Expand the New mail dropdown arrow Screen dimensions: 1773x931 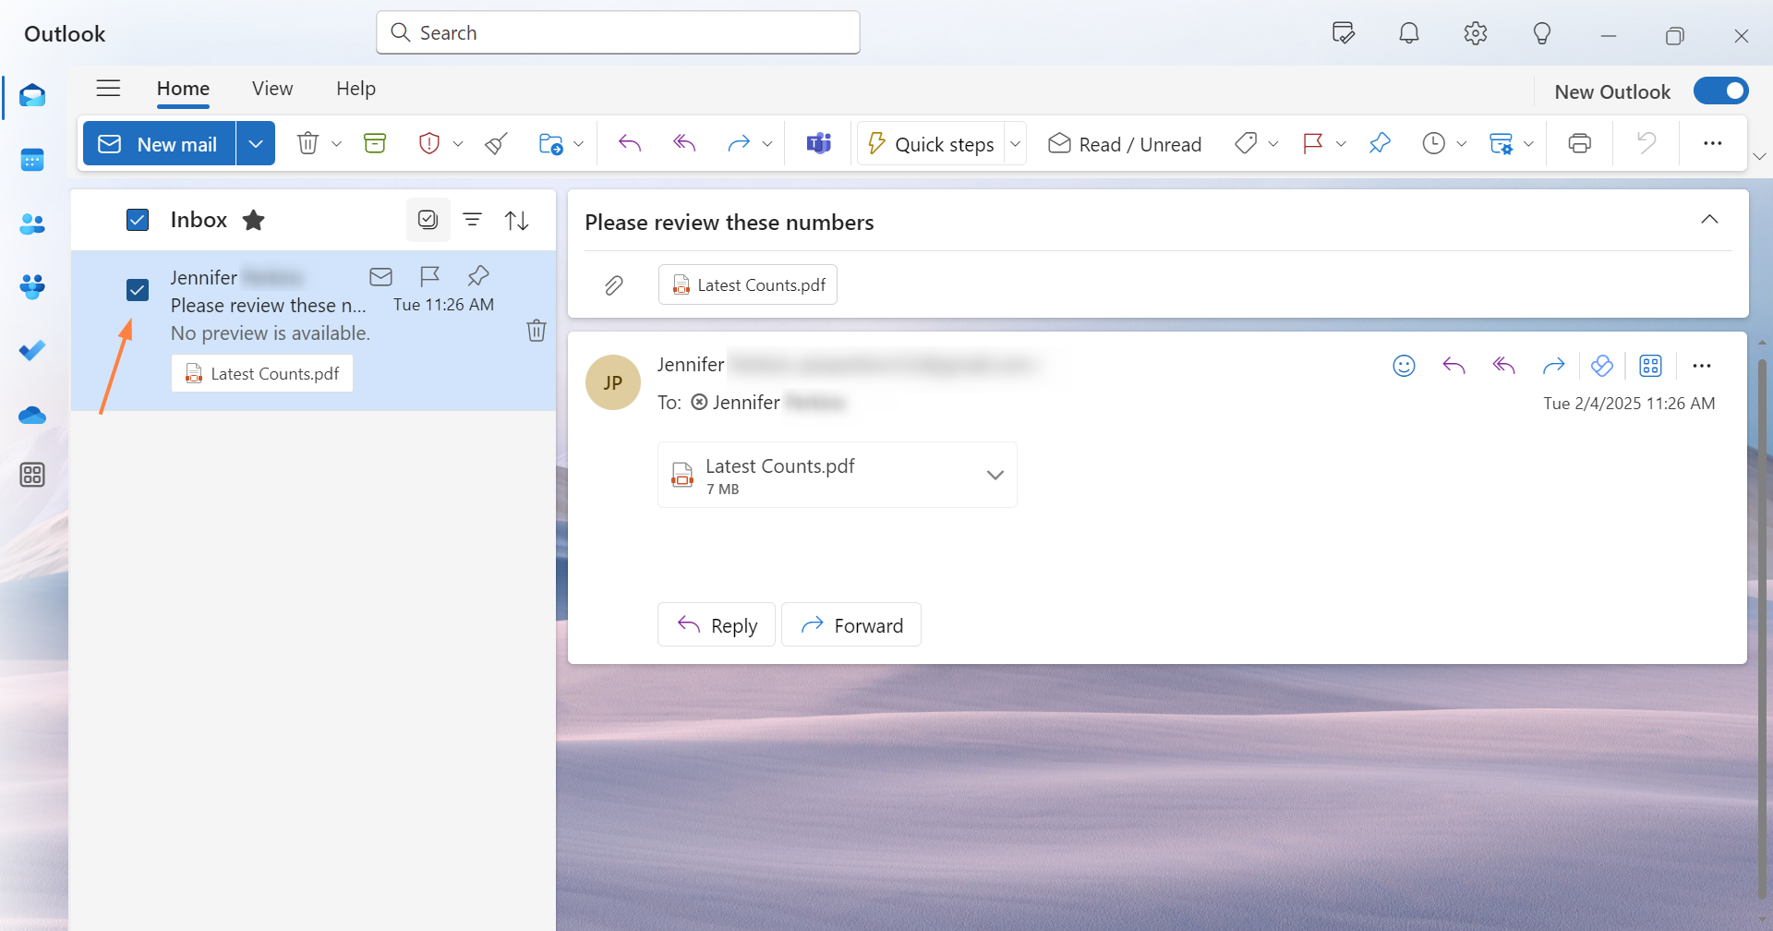[256, 143]
